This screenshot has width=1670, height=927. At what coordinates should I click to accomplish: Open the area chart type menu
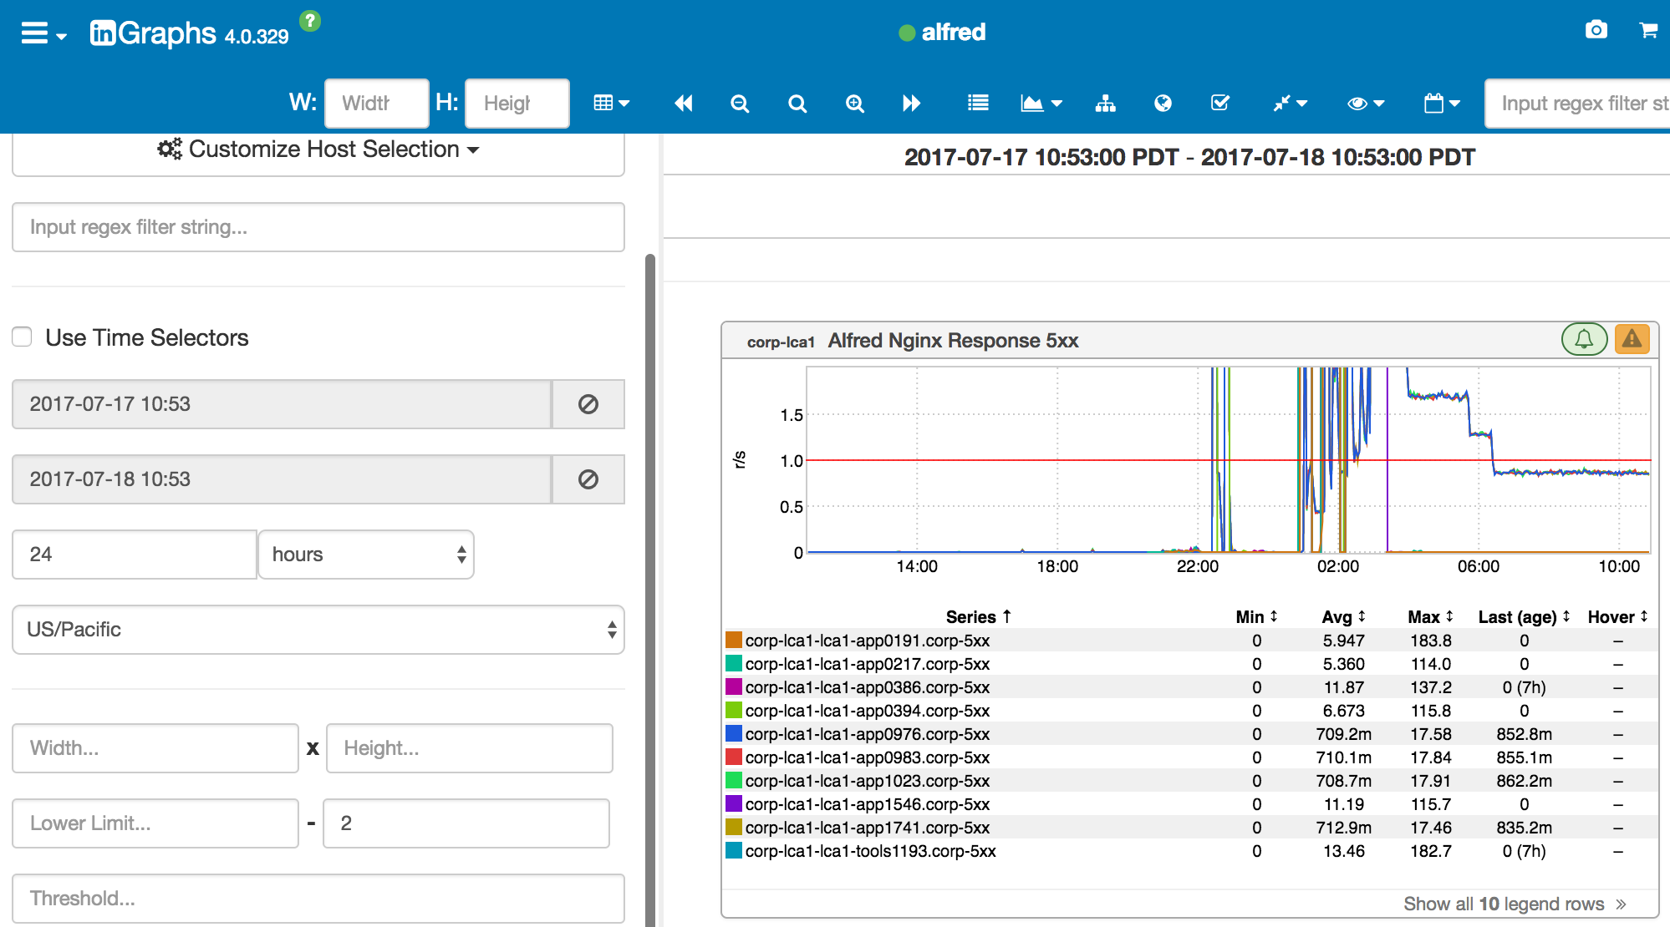click(x=1041, y=104)
